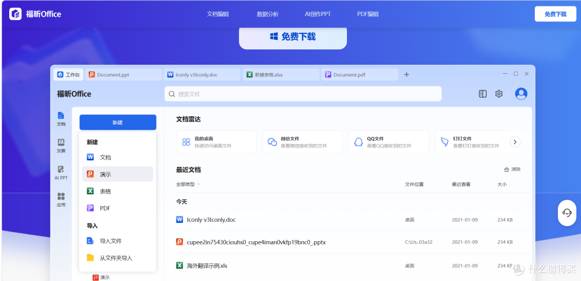Image resolution: width=581 pixels, height=281 pixels.
Task: Switch to the Document.pdf tab
Action: [360, 74]
